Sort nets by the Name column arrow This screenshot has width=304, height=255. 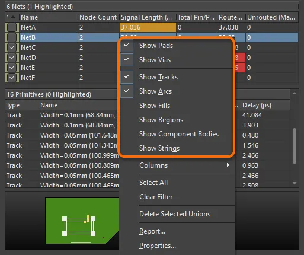point(13,17)
